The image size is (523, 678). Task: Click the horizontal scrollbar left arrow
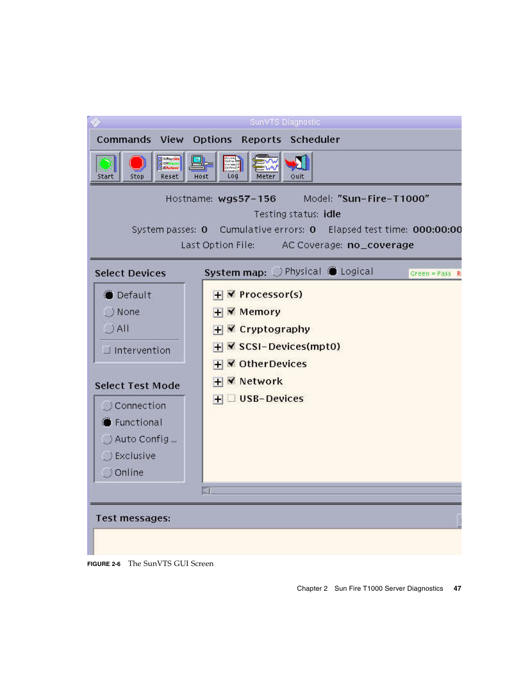coord(206,491)
